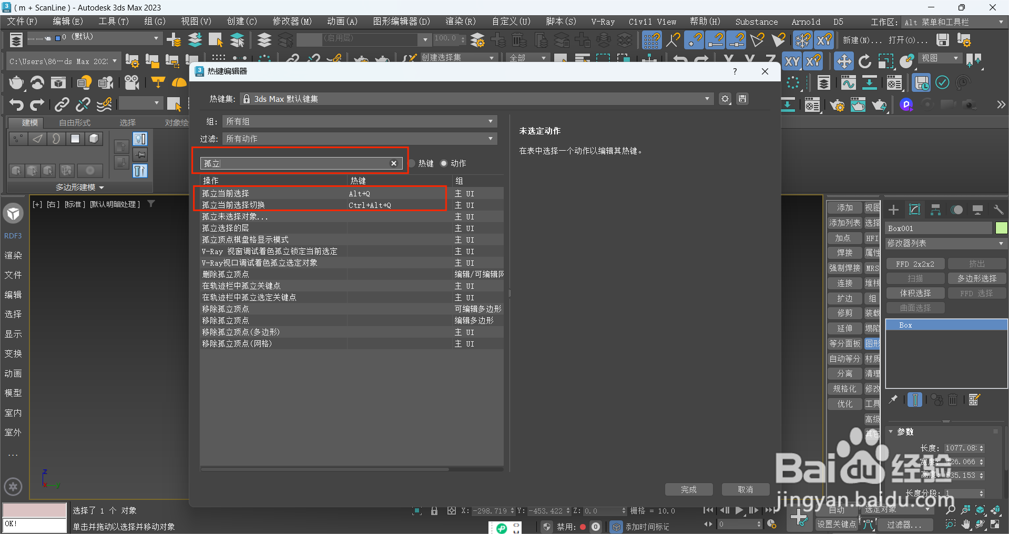Toggle the pin stack icon in modifier panel
Image resolution: width=1009 pixels, height=534 pixels.
click(x=893, y=400)
